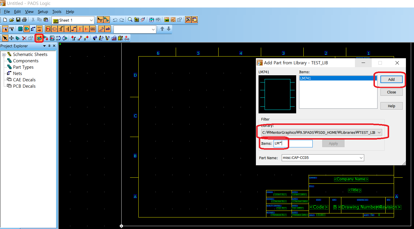The width and height of the screenshot is (414, 229).
Task: Open the empty combo box in the filter toolbar
Action: [x=153, y=29]
